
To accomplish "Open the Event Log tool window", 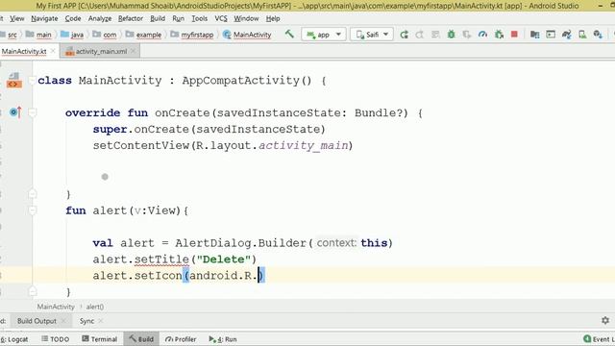I will (x=599, y=339).
